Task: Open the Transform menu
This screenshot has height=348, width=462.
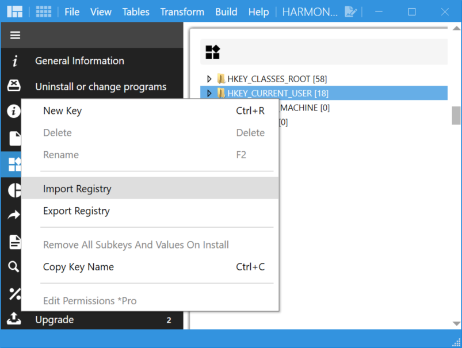Action: pyautogui.click(x=182, y=12)
